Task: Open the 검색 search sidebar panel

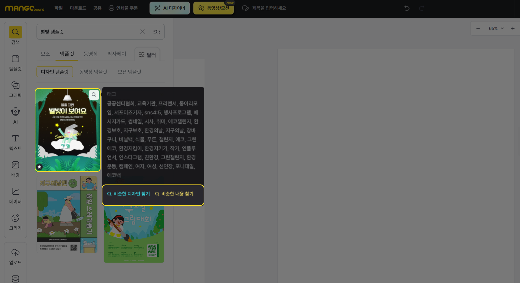Action: coord(15,35)
